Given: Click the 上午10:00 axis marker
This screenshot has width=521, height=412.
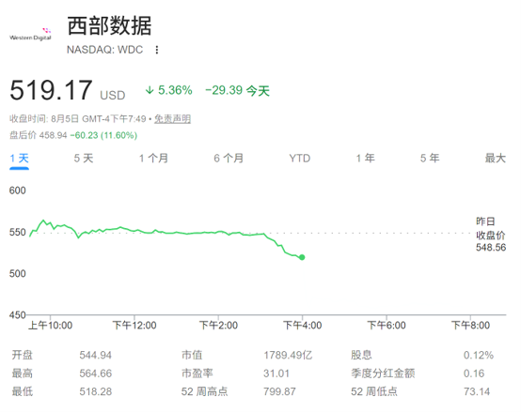Looking at the screenshot, I should pyautogui.click(x=51, y=325).
